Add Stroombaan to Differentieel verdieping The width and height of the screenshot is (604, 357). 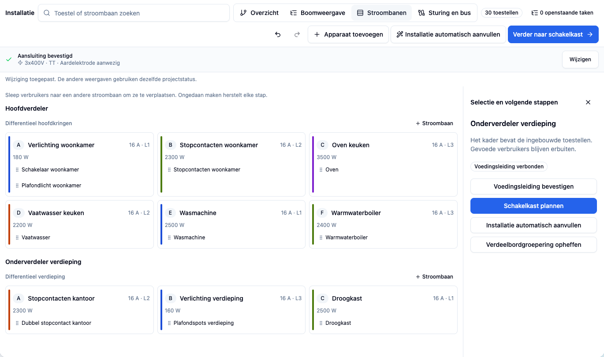click(434, 277)
